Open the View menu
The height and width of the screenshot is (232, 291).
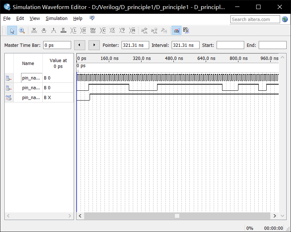click(x=35, y=19)
